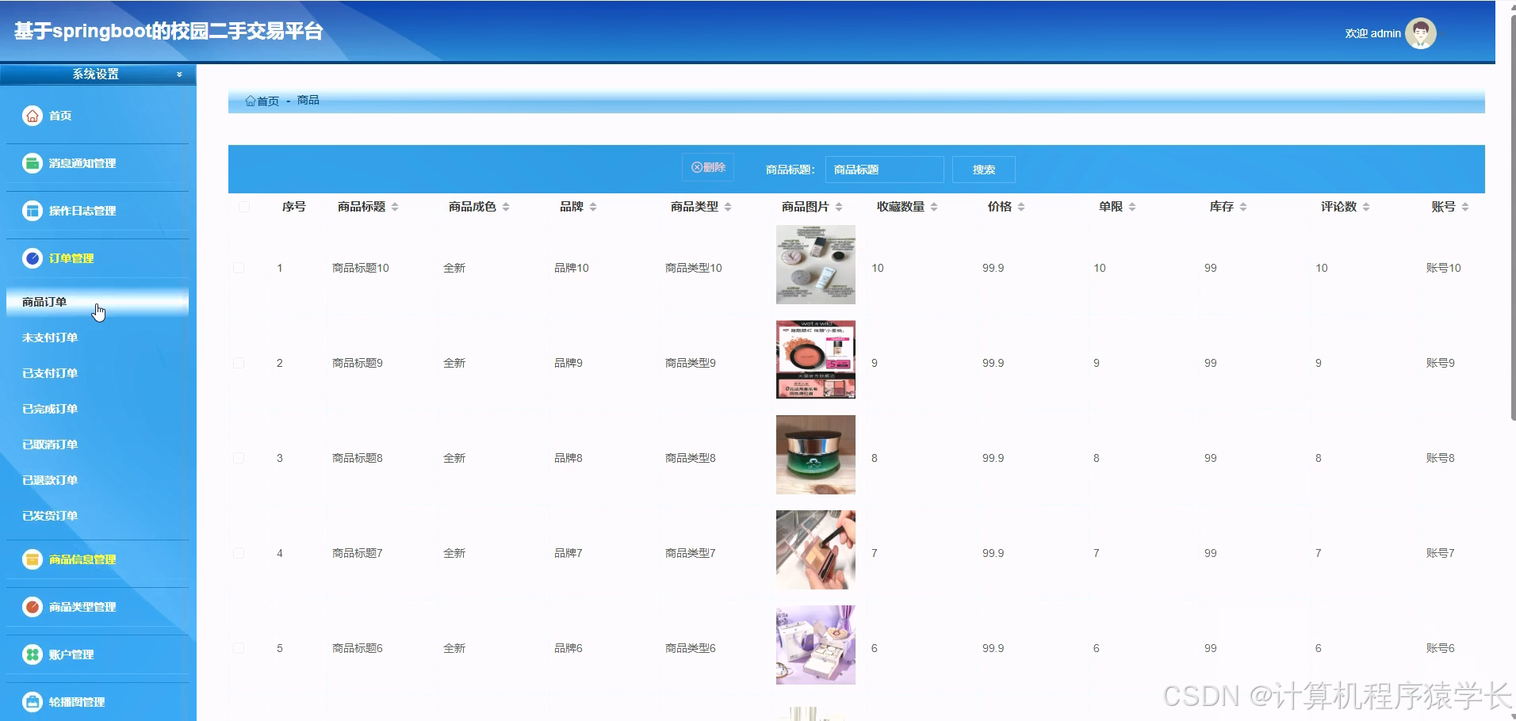Sort by 单限 column arrows
Viewport: 1516px width, 721px height.
point(1132,207)
